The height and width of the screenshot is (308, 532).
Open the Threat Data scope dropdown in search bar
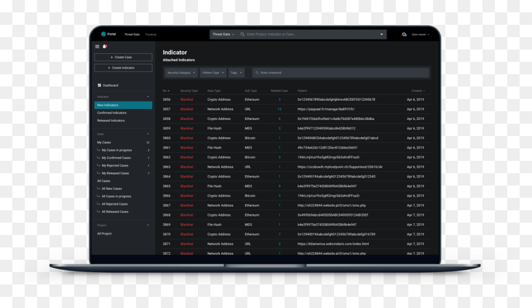click(x=223, y=34)
